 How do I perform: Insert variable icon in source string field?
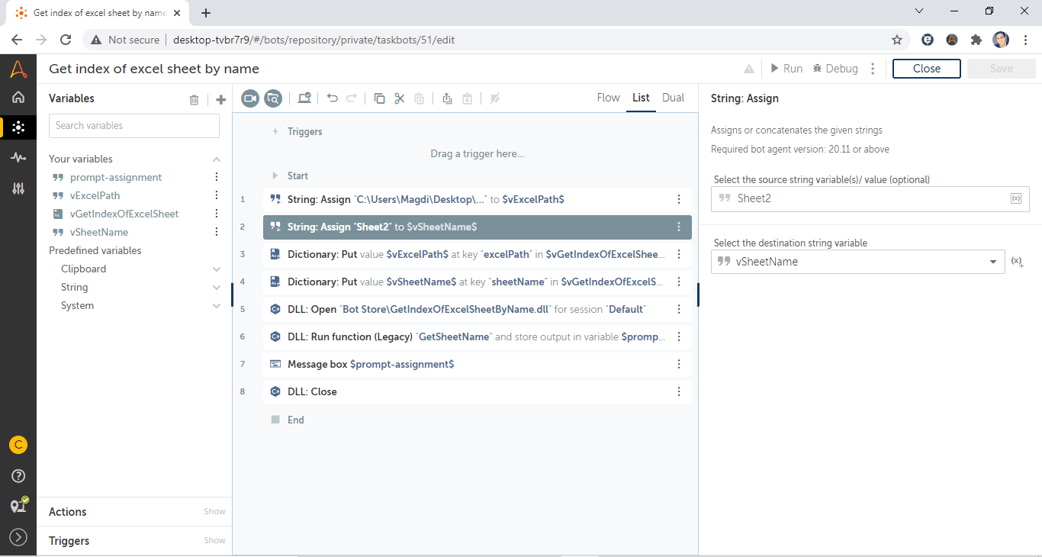[x=1016, y=198]
